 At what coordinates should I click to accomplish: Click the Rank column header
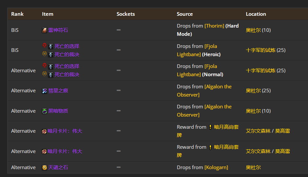pyautogui.click(x=17, y=14)
